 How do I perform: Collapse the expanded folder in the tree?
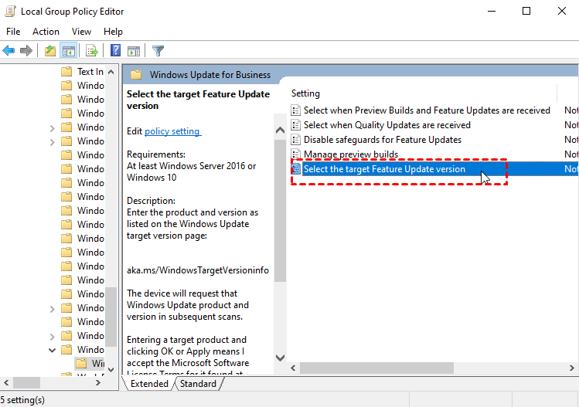(52, 350)
